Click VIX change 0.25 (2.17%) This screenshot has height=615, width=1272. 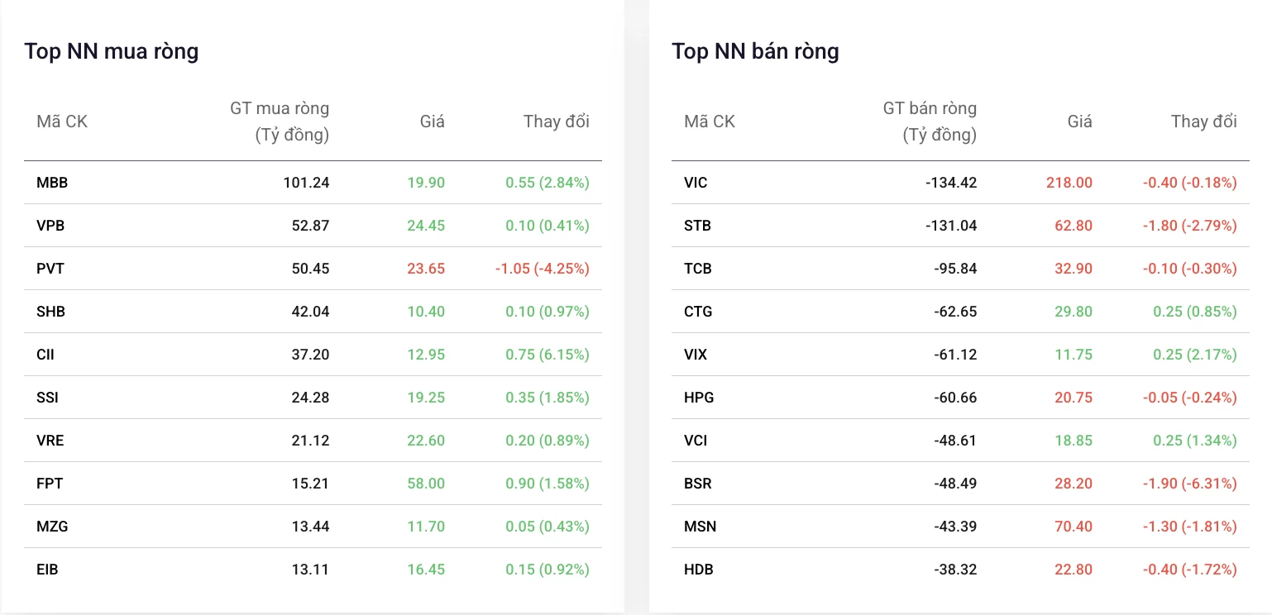coord(1195,355)
